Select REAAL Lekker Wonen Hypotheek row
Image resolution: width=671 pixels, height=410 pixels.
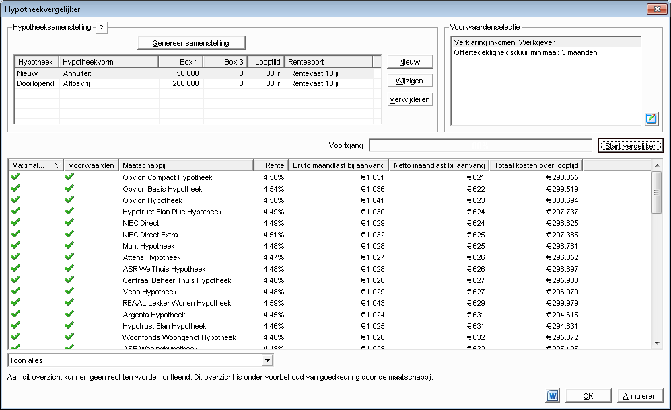click(x=330, y=303)
